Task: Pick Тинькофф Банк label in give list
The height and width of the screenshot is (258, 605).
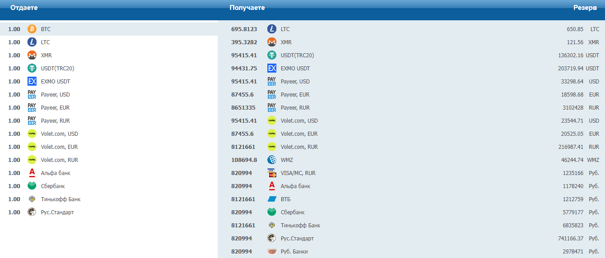Action: coord(61,199)
